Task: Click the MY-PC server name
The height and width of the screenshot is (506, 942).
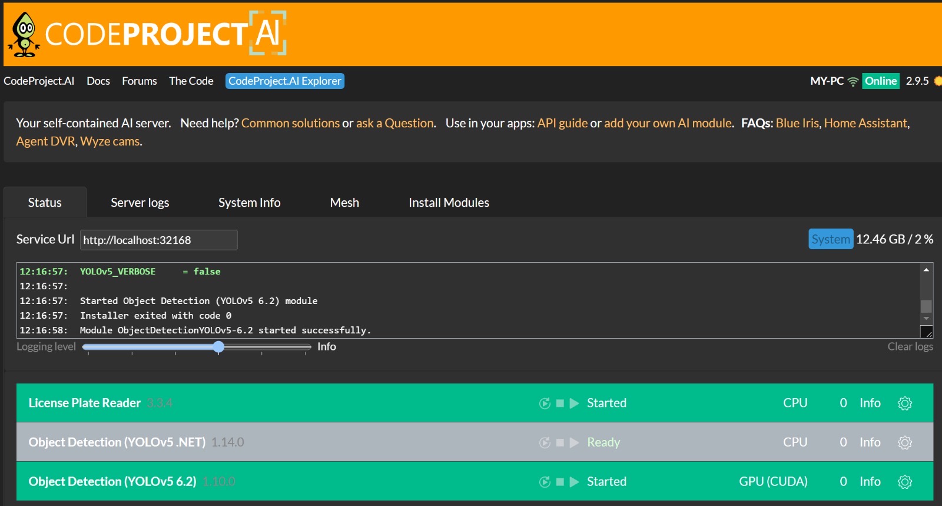Action: point(827,81)
